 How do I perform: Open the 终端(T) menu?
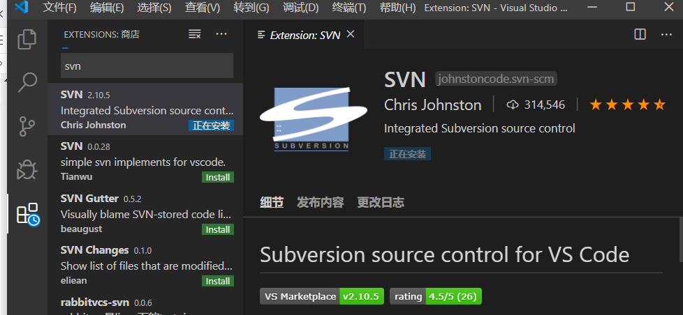coord(349,8)
